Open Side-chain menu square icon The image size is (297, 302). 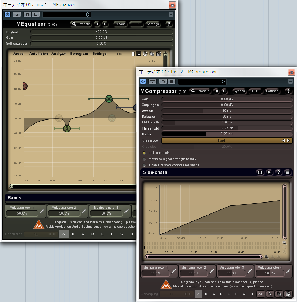point(288,172)
